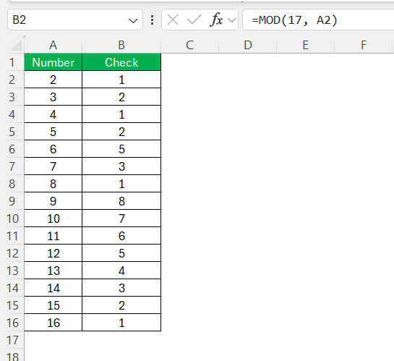This screenshot has width=394, height=361.
Task: Click the green Check header cell
Action: coord(121,62)
